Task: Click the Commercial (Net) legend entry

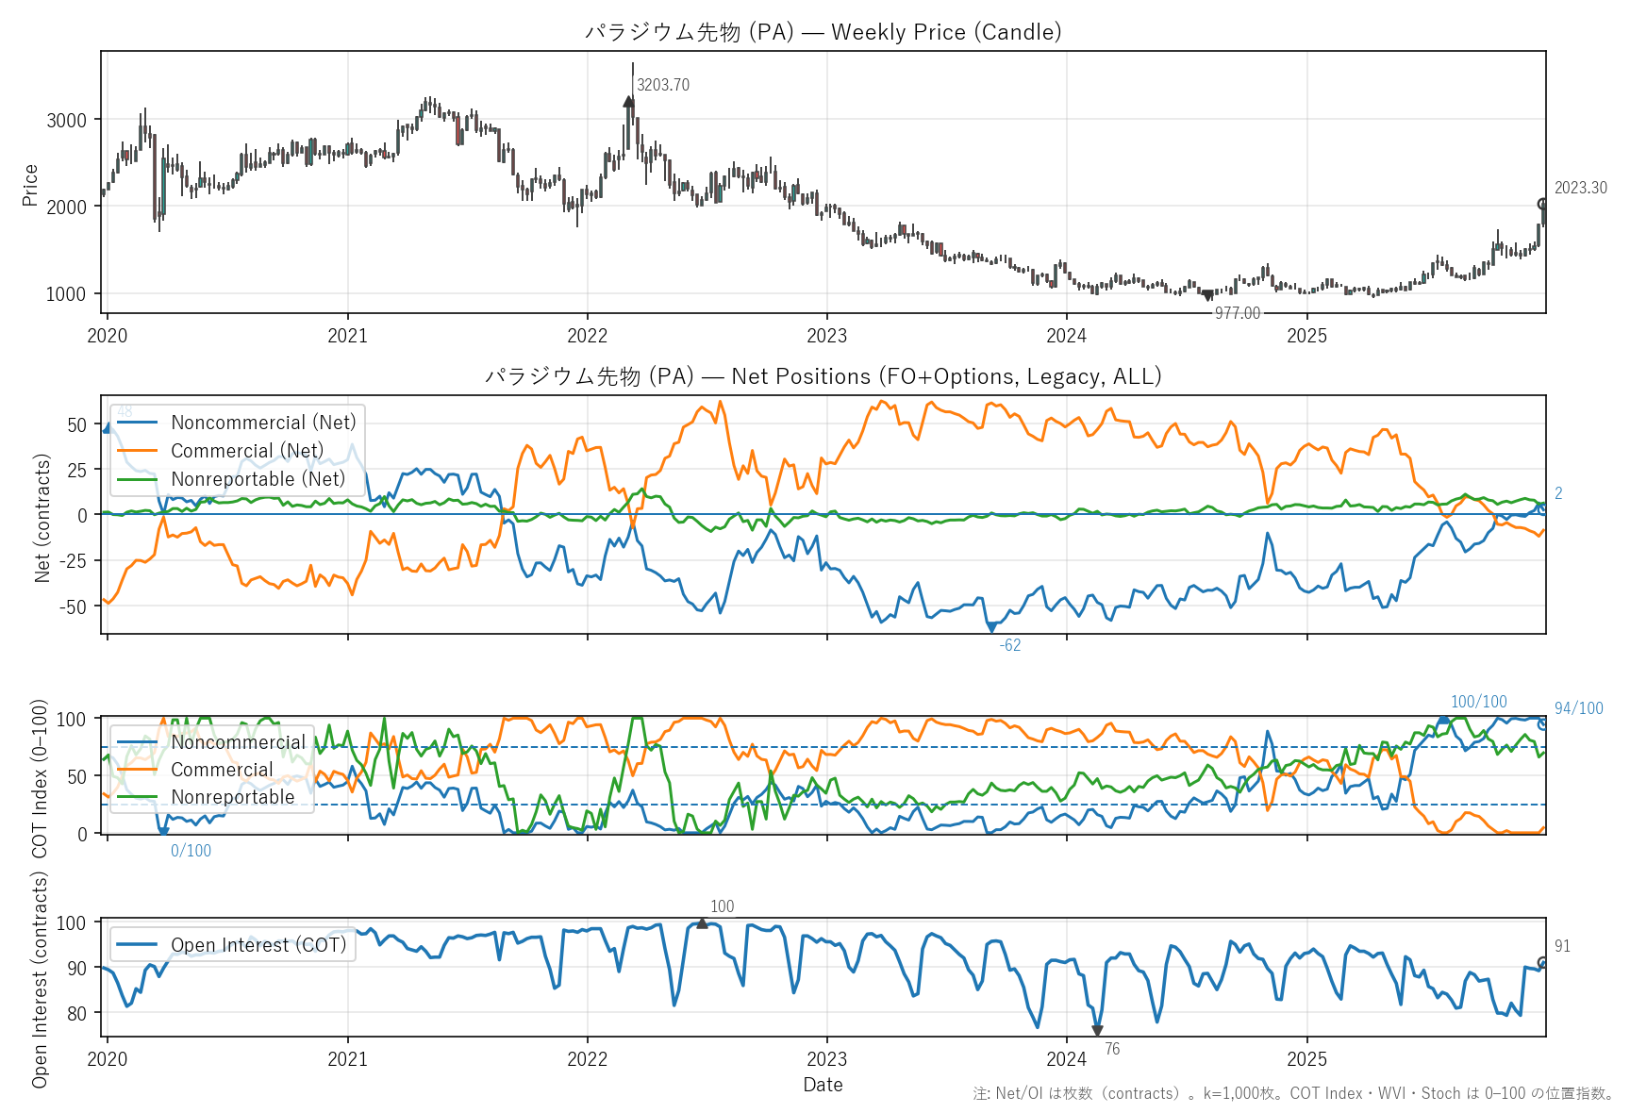Action: coord(246,451)
